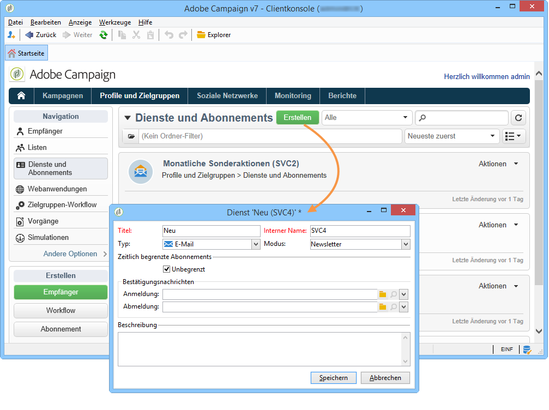Open the Monatliche Sonderaktionen (SVC2) link
The height and width of the screenshot is (410, 549).
click(231, 164)
